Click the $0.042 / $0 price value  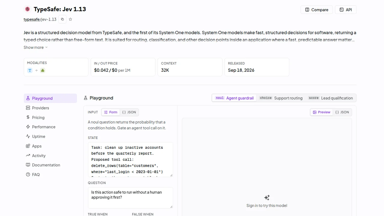(106, 70)
